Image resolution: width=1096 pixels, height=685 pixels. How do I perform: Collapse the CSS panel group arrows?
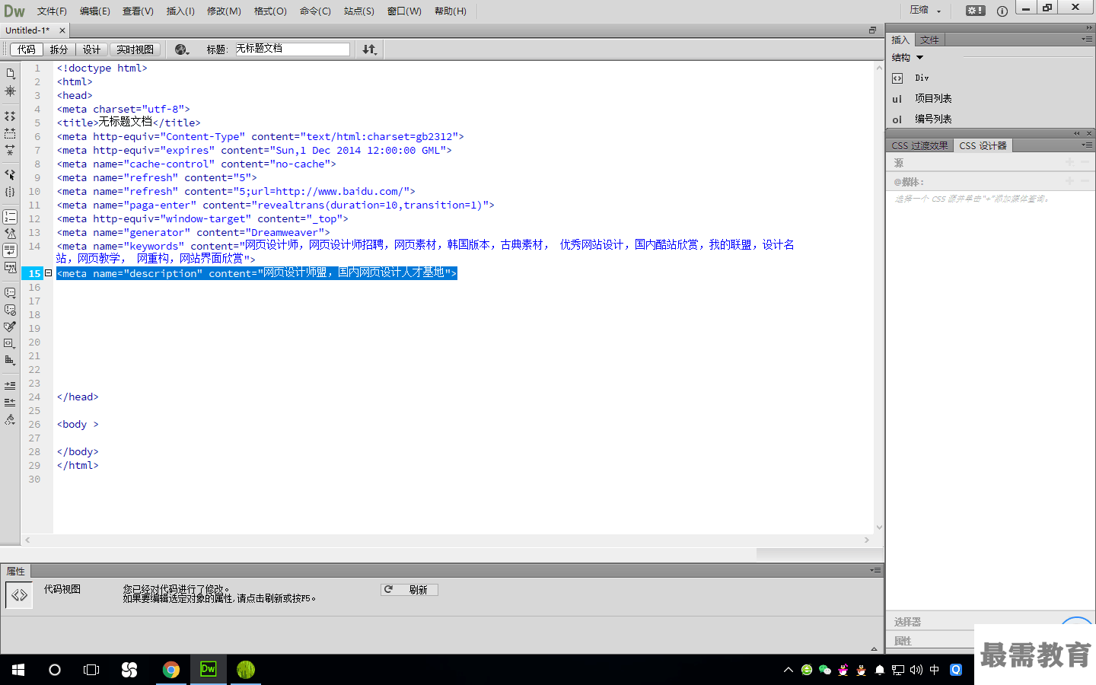(x=1077, y=133)
